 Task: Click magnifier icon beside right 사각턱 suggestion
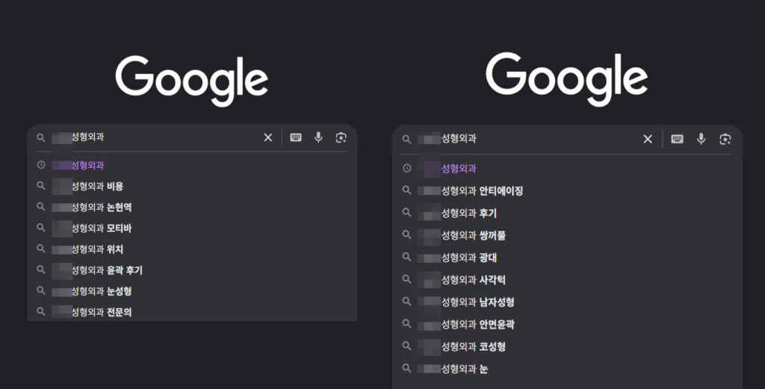coord(406,279)
